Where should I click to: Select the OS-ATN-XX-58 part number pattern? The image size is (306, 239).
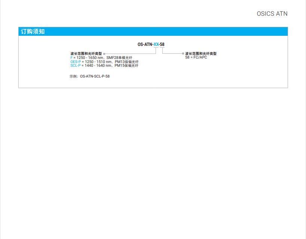[151, 44]
